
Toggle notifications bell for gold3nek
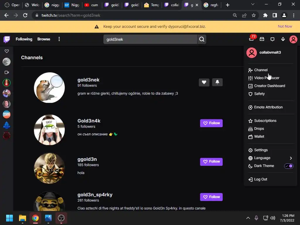217,82
